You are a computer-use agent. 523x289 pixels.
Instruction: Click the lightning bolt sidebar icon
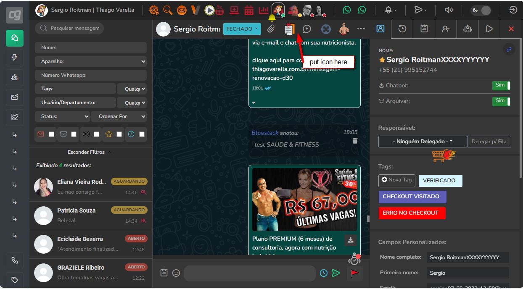[15, 58]
